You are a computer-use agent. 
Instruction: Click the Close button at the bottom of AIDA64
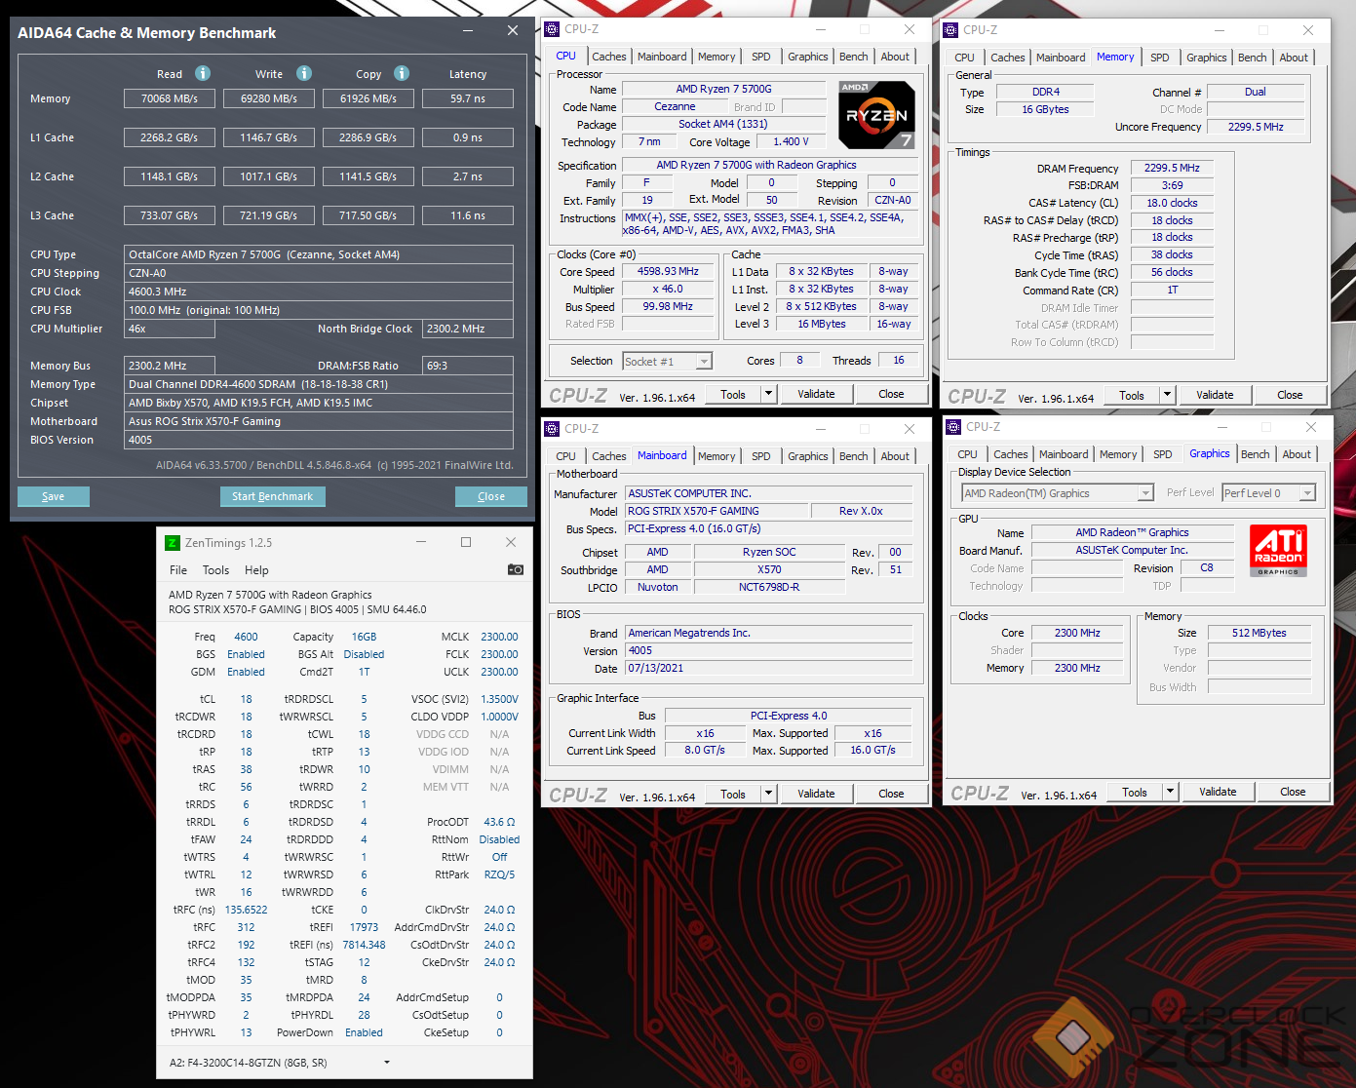pos(491,496)
